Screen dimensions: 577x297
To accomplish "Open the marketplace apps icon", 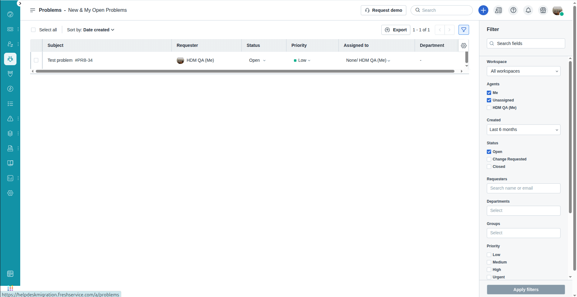I will pos(543,10).
